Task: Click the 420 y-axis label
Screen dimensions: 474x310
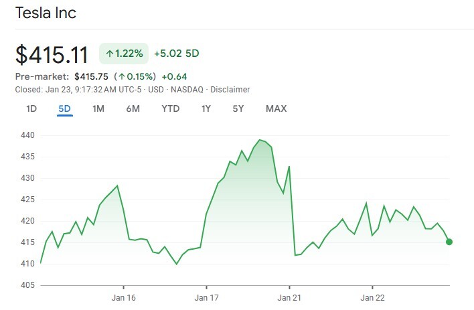Action: pyautogui.click(x=27, y=221)
